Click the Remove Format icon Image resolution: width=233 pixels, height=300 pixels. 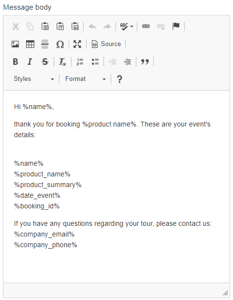coord(62,62)
